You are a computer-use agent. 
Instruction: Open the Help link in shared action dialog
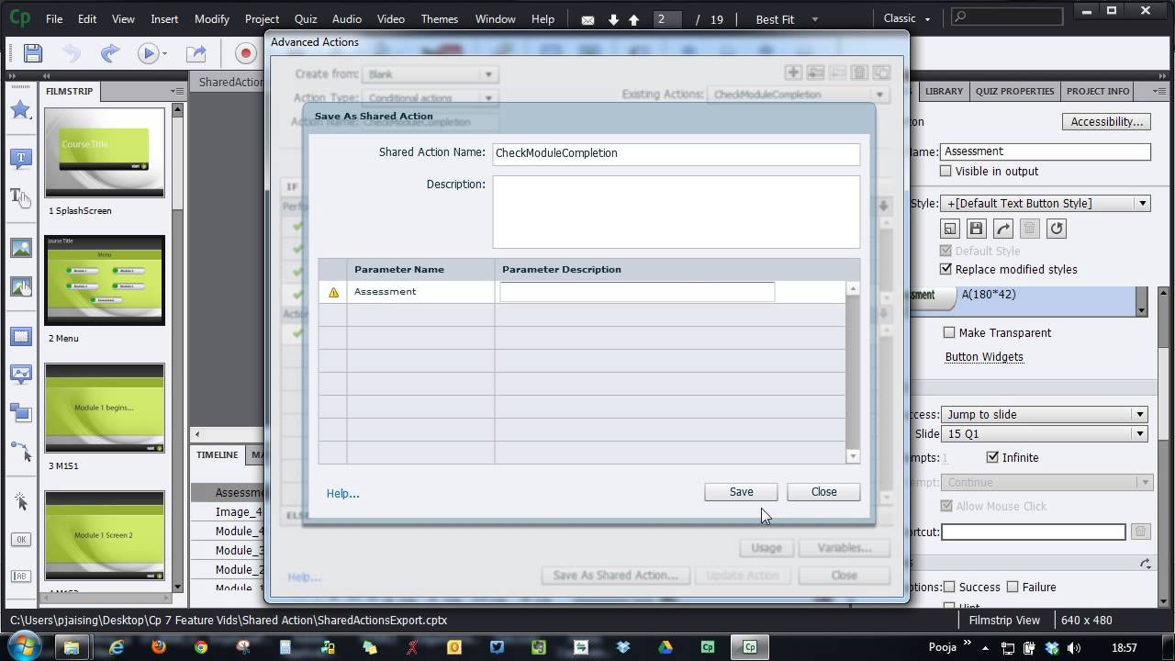click(342, 494)
